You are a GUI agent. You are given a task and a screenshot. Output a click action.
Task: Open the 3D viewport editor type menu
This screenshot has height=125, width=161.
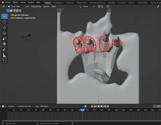tap(4, 6)
